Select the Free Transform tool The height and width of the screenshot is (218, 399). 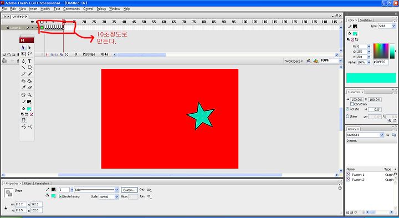[23, 54]
